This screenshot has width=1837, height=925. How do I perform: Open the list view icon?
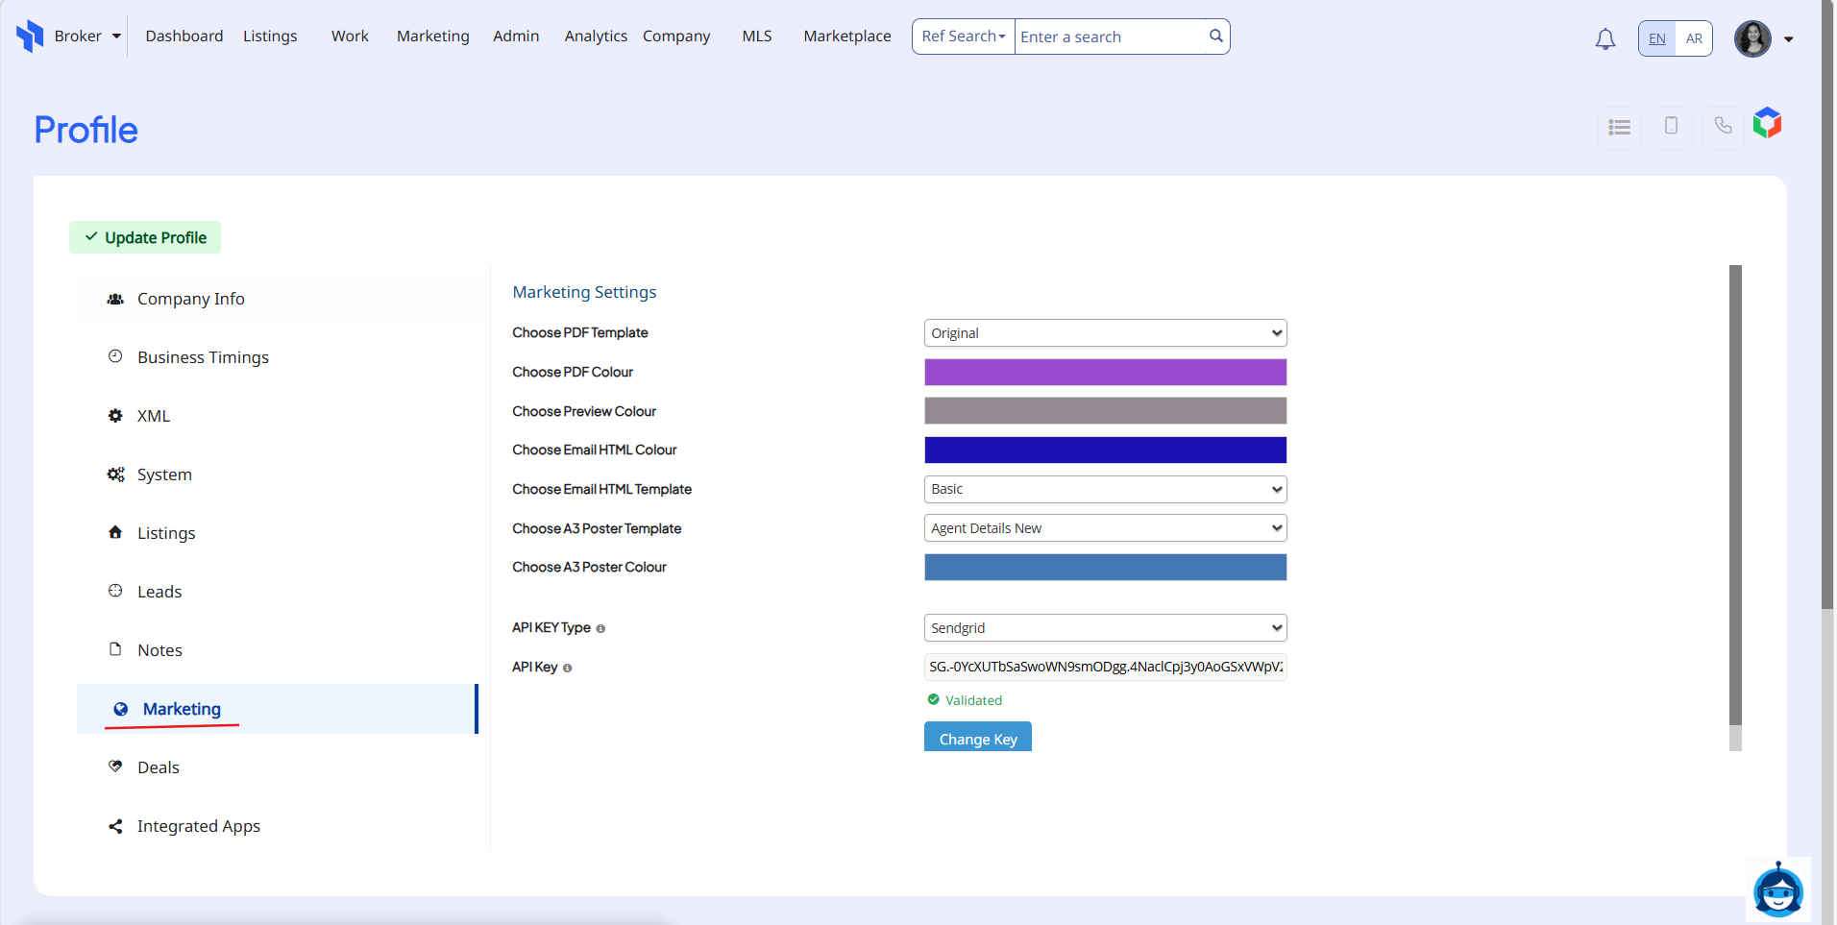[x=1619, y=127]
